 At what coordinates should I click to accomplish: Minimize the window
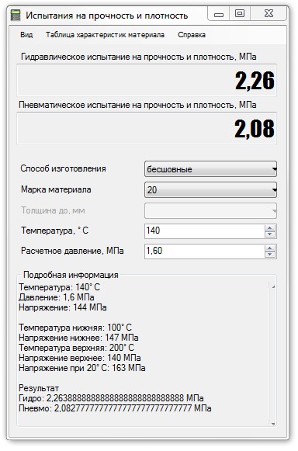click(219, 14)
